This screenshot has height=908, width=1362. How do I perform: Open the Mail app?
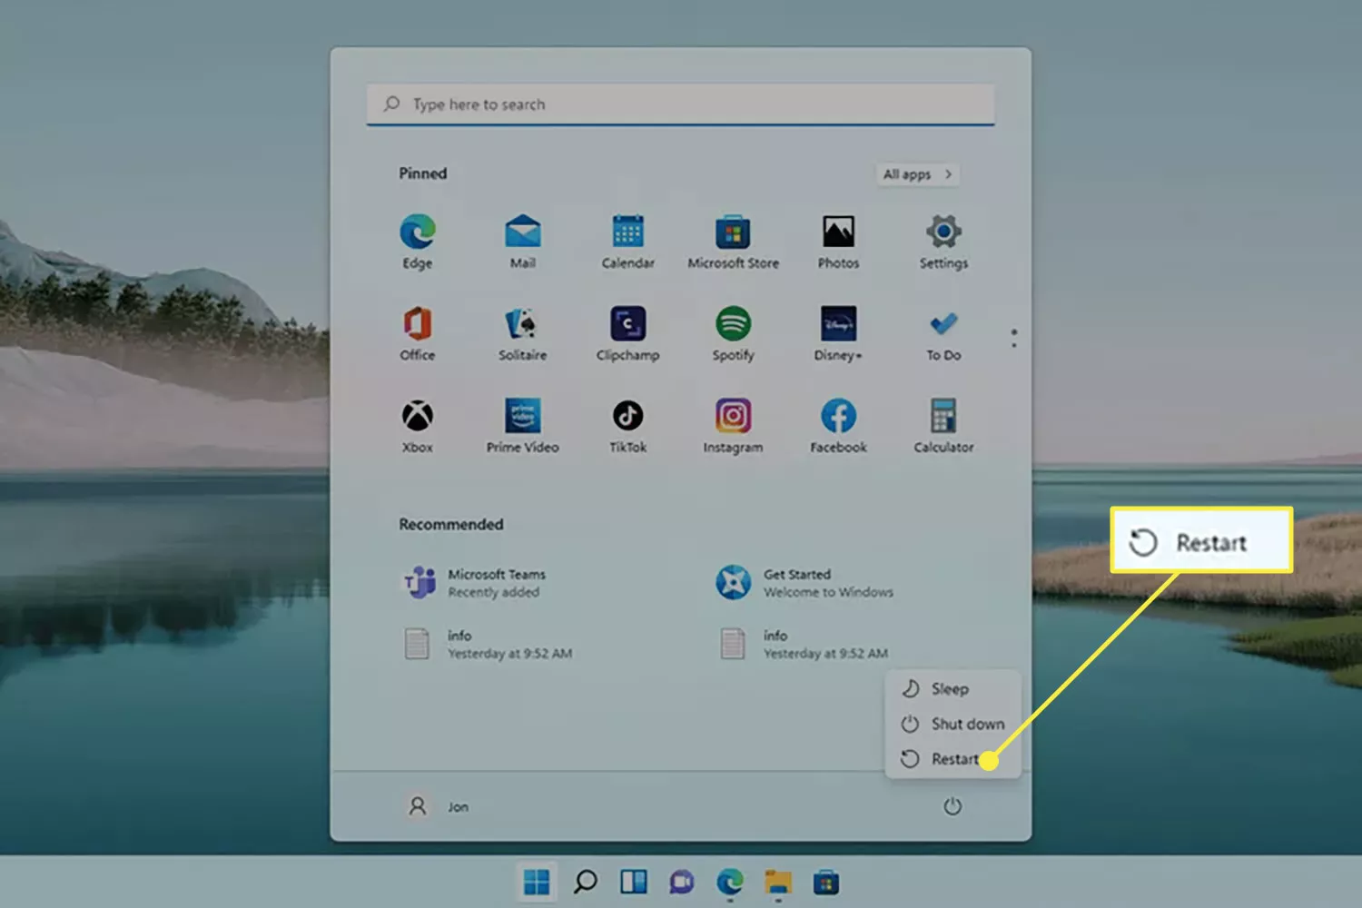522,242
